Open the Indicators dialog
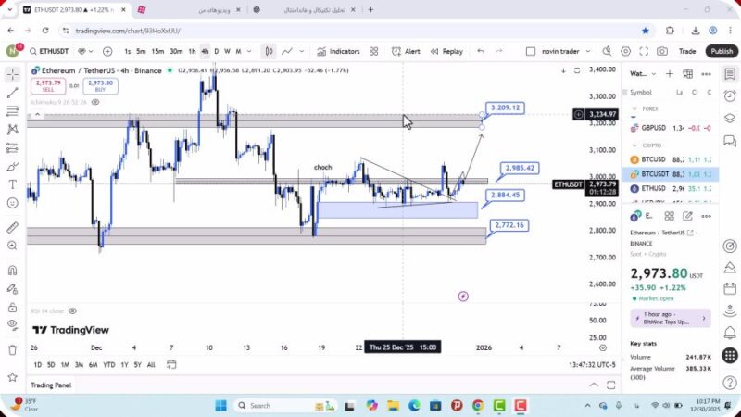741x417 pixels. pyautogui.click(x=338, y=52)
